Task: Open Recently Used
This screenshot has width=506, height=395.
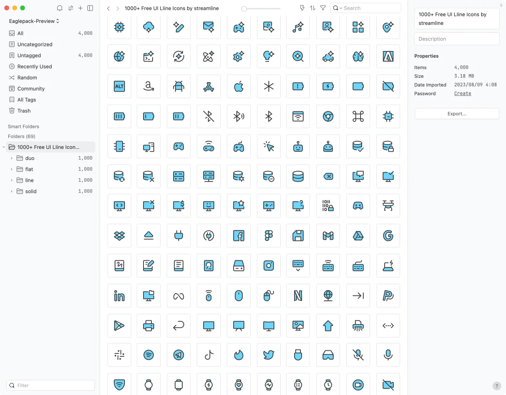Action: [x=51, y=66]
